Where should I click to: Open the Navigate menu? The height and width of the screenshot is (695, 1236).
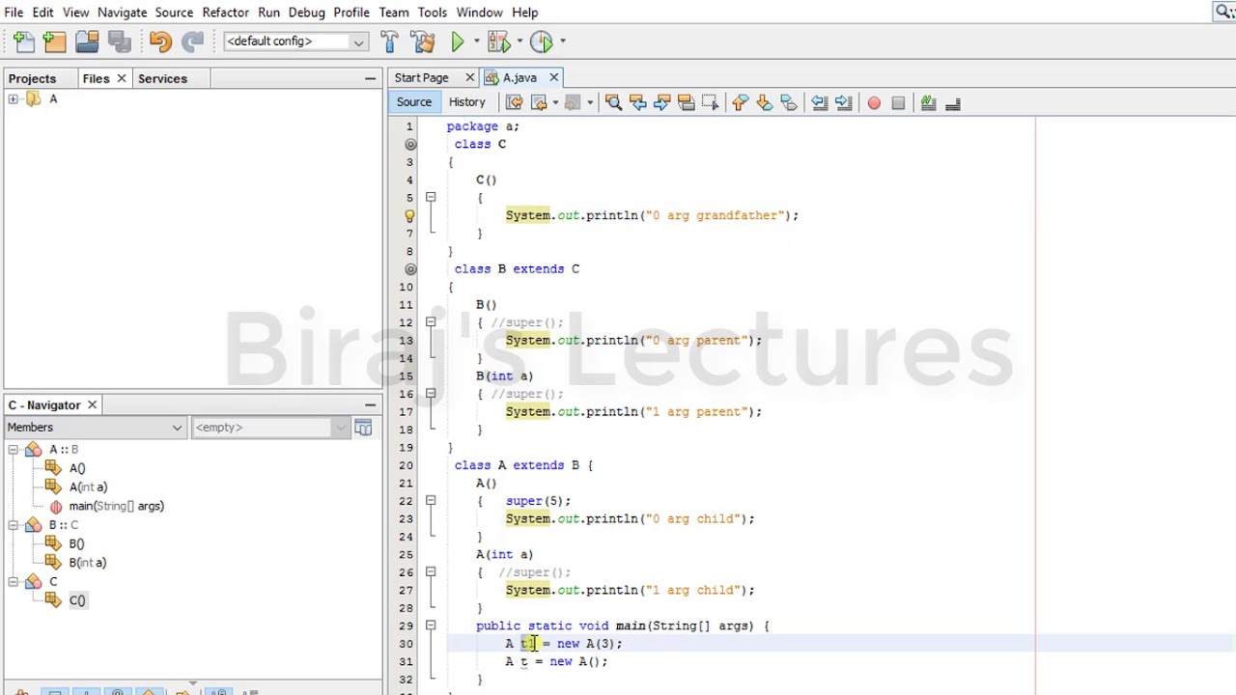pos(122,13)
